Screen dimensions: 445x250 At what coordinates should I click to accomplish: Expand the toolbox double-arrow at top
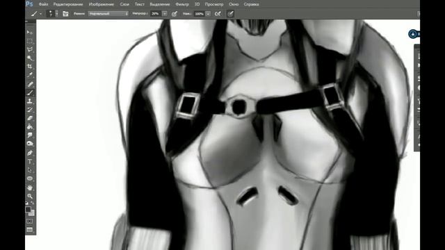click(x=26, y=22)
